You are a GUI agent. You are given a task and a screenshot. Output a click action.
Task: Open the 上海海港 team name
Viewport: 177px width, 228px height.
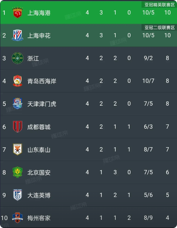[39, 13]
